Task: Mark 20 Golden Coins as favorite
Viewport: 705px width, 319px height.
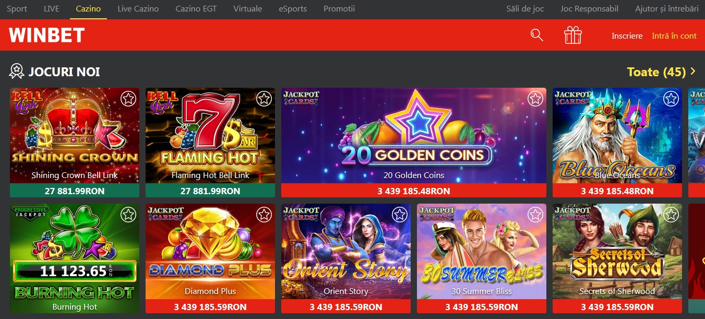Action: 535,98
